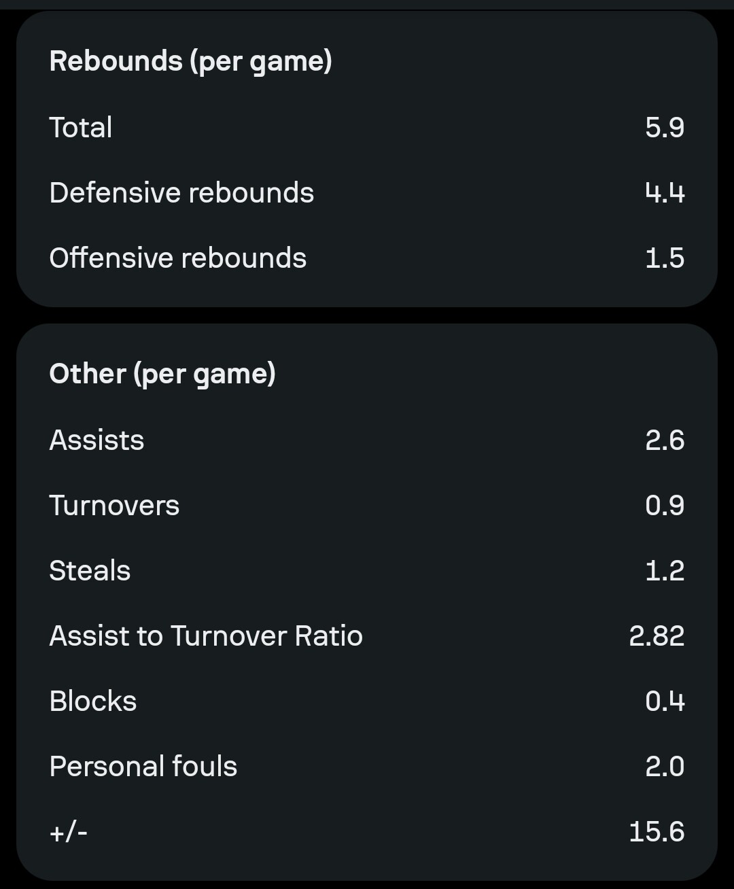Tap the 4.4 defensive rebounds value

[x=664, y=192]
